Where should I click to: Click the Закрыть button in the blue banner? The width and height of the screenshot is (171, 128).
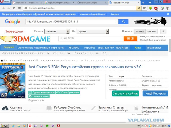115,14
